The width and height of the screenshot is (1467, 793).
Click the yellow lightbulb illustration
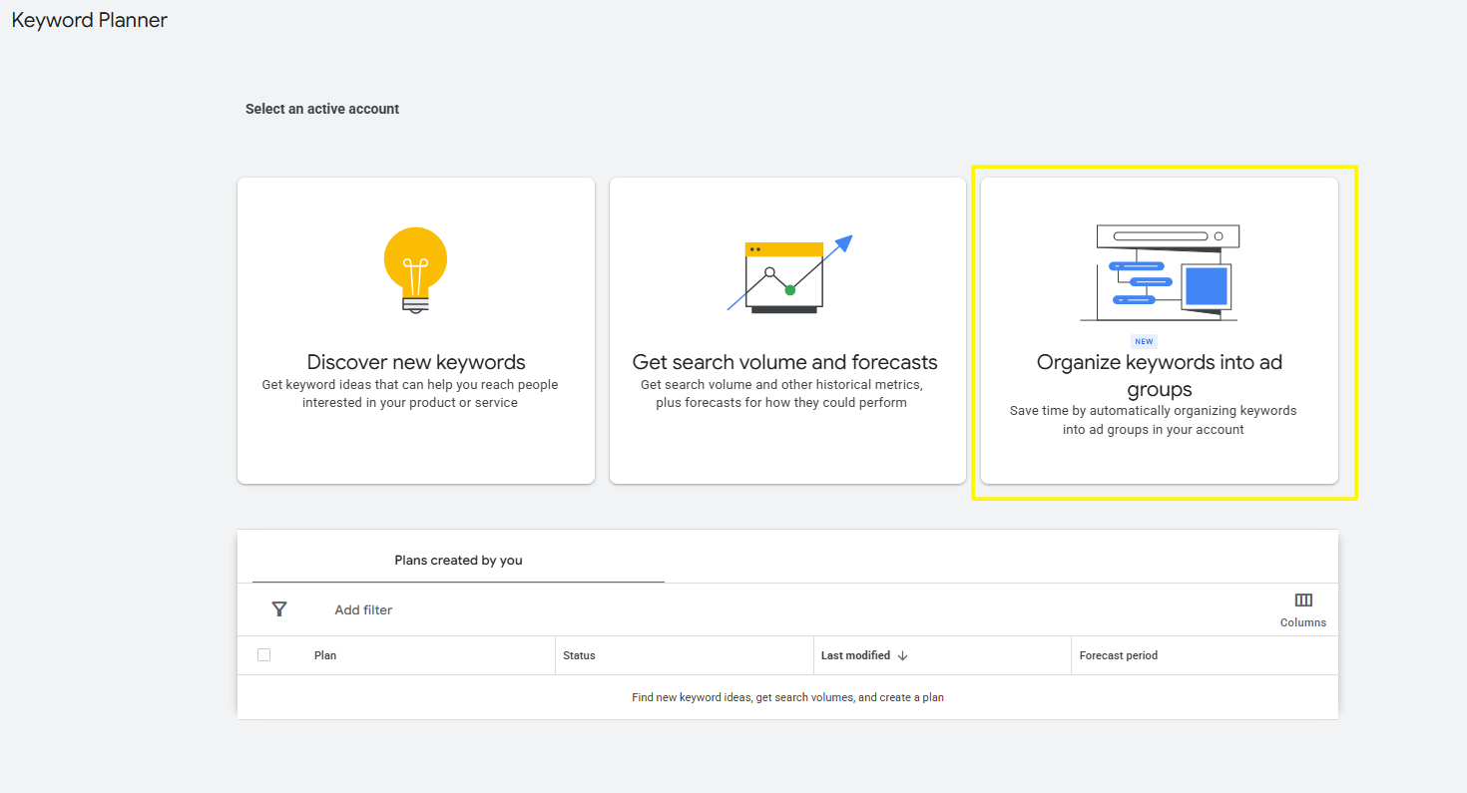415,269
